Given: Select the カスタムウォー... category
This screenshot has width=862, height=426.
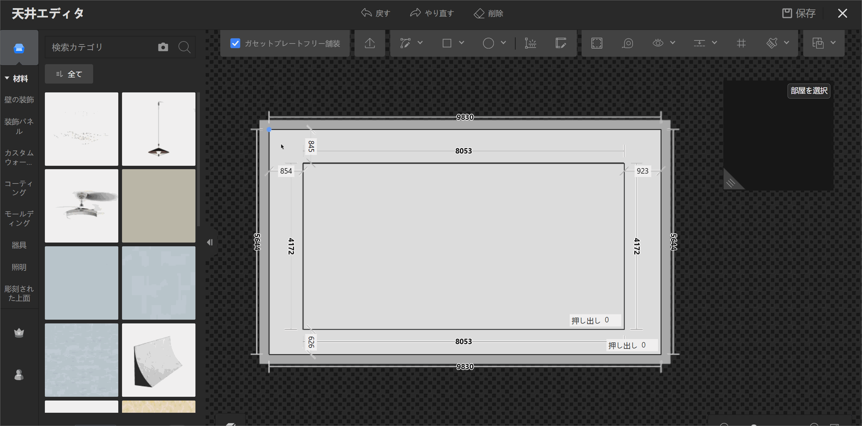Looking at the screenshot, I should click(19, 157).
